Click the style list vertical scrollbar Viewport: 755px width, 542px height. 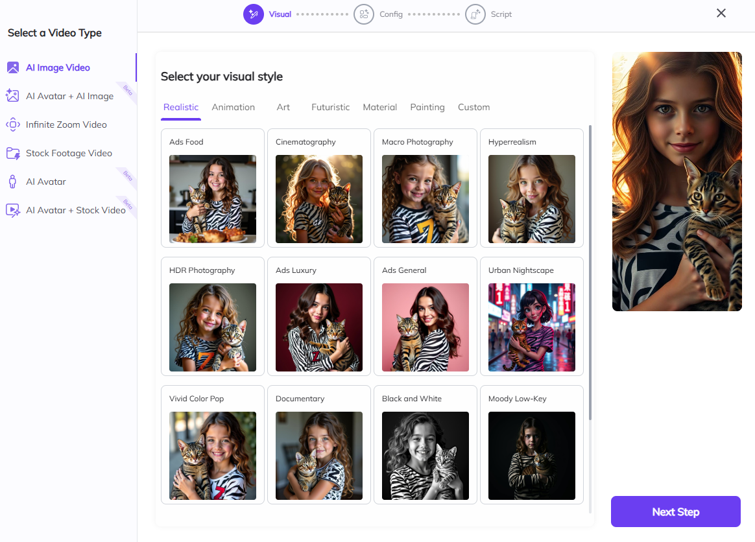tap(590, 272)
